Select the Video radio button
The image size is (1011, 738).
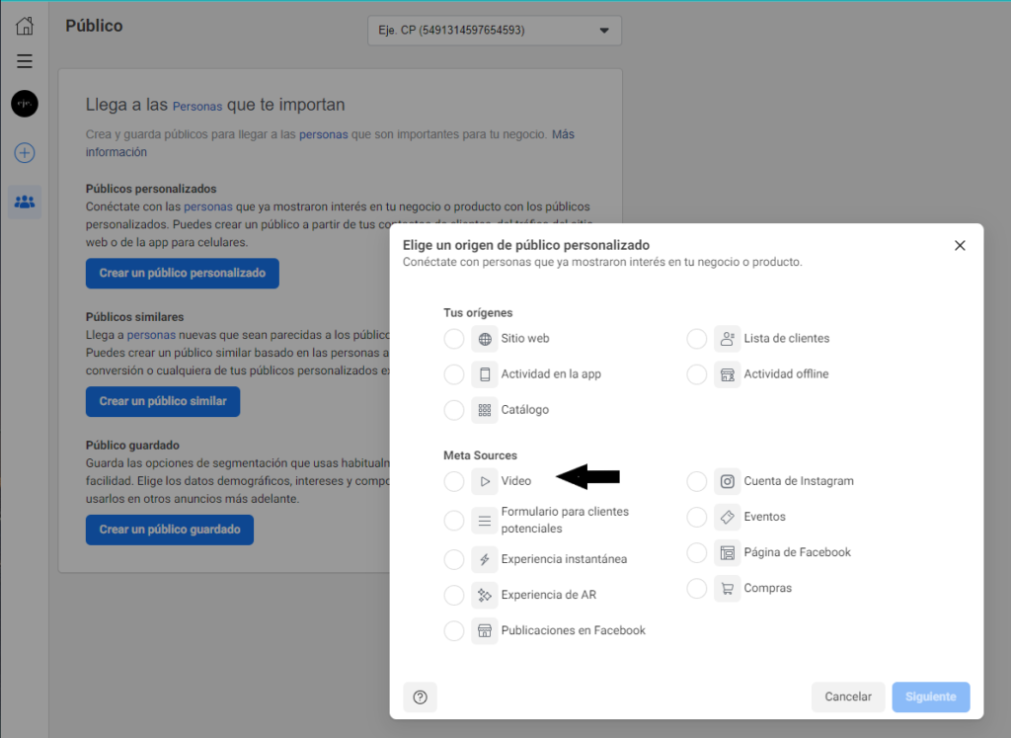pyautogui.click(x=454, y=481)
